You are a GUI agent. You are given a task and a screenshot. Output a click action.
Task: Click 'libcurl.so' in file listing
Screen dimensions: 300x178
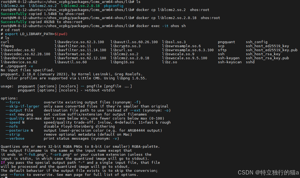tap(121, 50)
